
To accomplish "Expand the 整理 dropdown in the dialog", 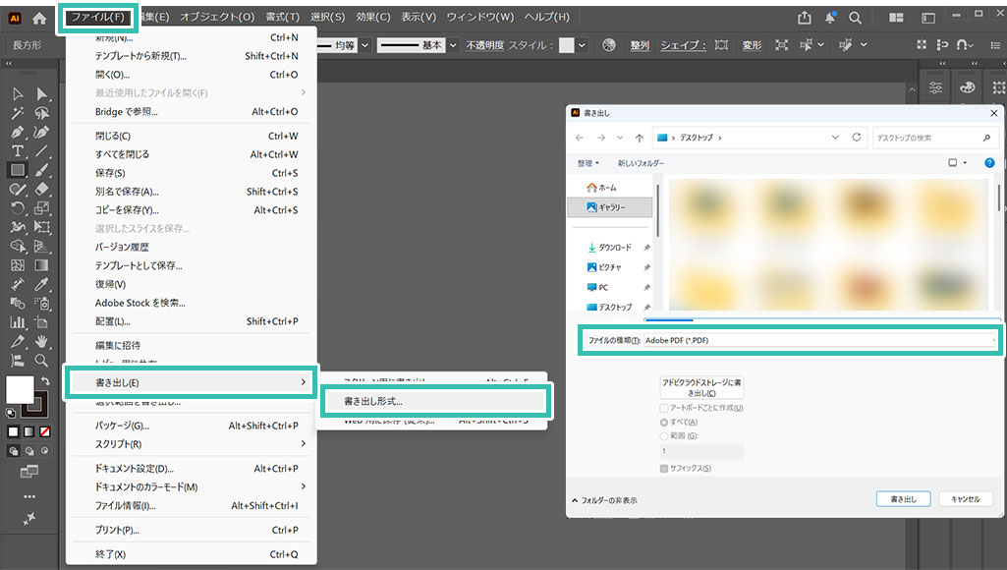I will tap(588, 163).
